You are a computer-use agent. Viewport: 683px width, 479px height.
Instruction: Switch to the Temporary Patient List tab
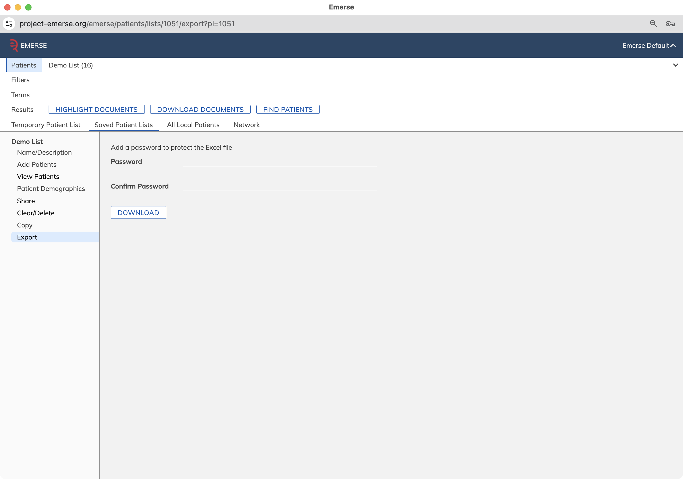(46, 125)
